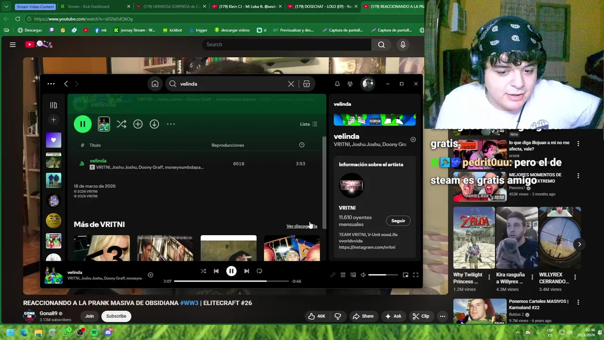Open Spotify home via house icon
This screenshot has height=340, width=604.
coord(155,84)
